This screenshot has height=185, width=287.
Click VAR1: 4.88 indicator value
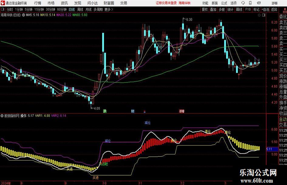click(43, 116)
